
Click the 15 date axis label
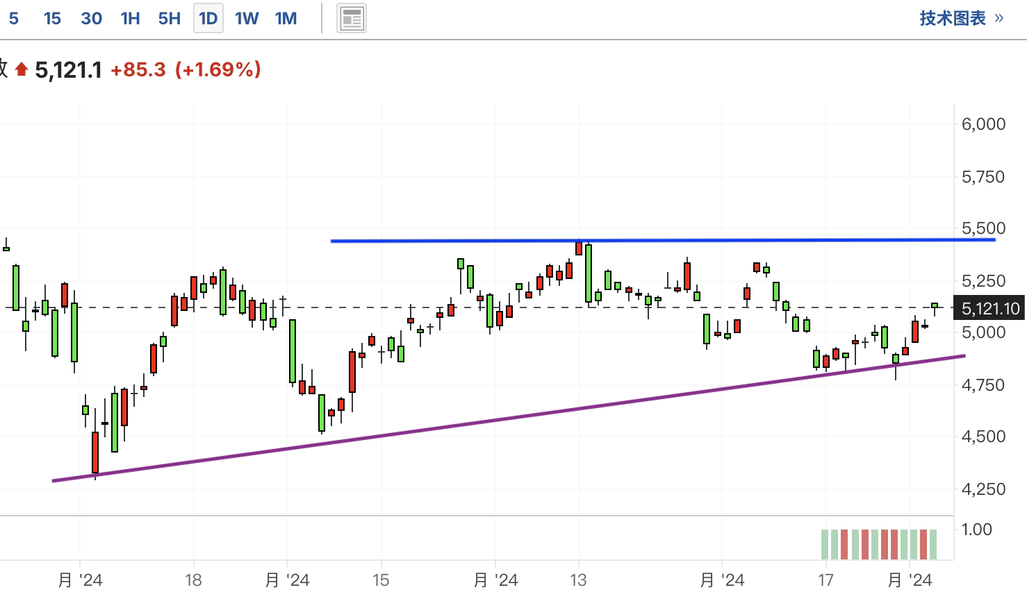(x=381, y=580)
